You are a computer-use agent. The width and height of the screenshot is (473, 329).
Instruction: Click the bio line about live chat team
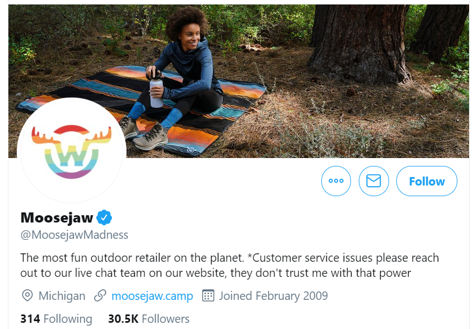coord(216,273)
